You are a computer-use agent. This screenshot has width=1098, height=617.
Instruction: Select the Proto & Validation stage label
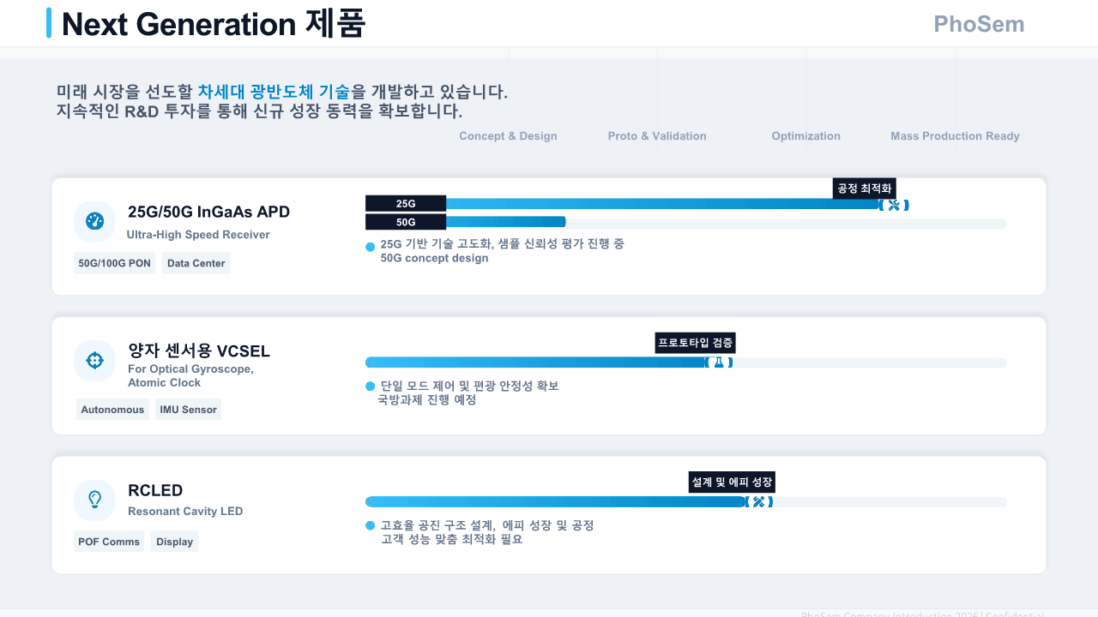[657, 136]
